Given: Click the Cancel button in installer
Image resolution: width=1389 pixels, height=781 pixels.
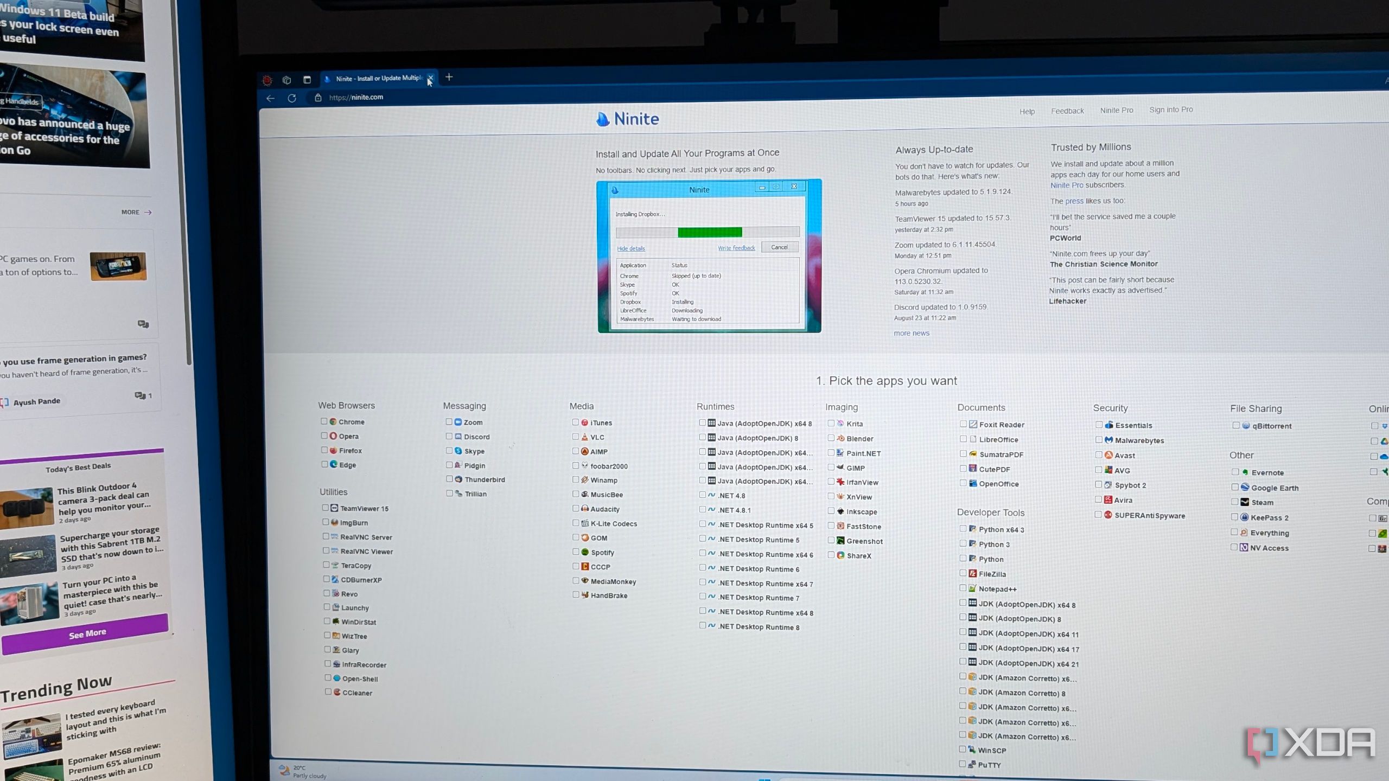Looking at the screenshot, I should tap(781, 247).
